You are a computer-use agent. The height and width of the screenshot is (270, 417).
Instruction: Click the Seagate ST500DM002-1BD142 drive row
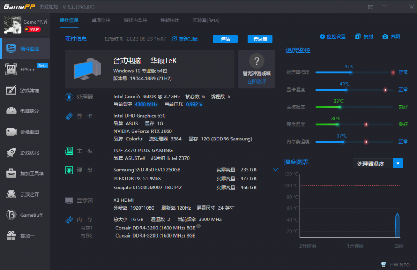pyautogui.click(x=185, y=188)
